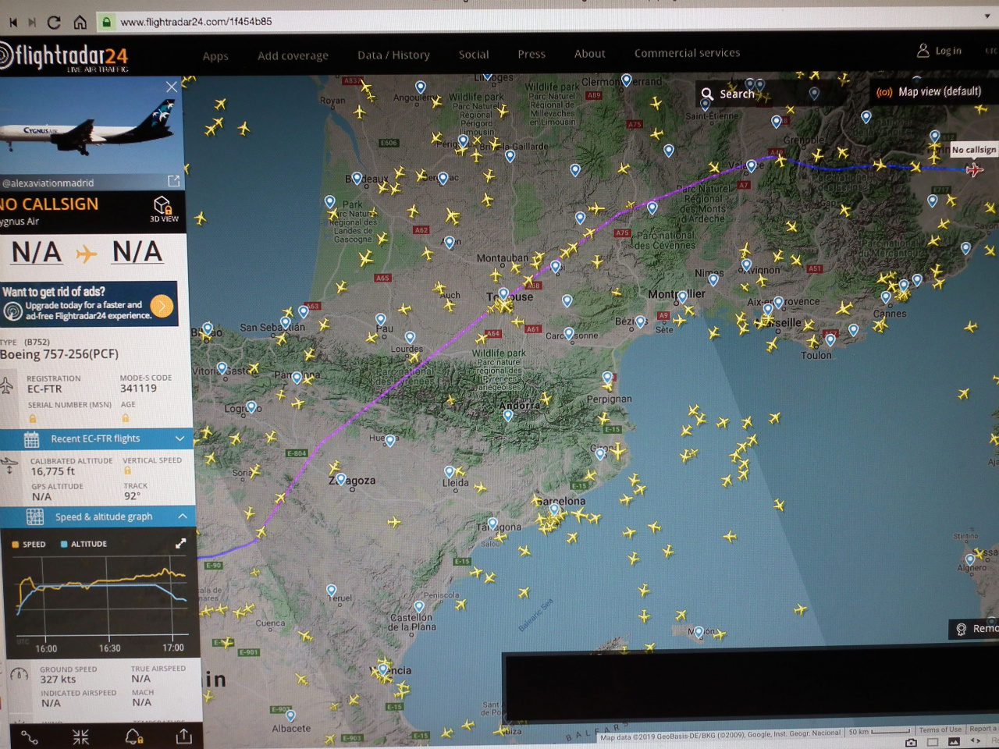
Task: Click the browser reload icon
Action: pos(54,22)
